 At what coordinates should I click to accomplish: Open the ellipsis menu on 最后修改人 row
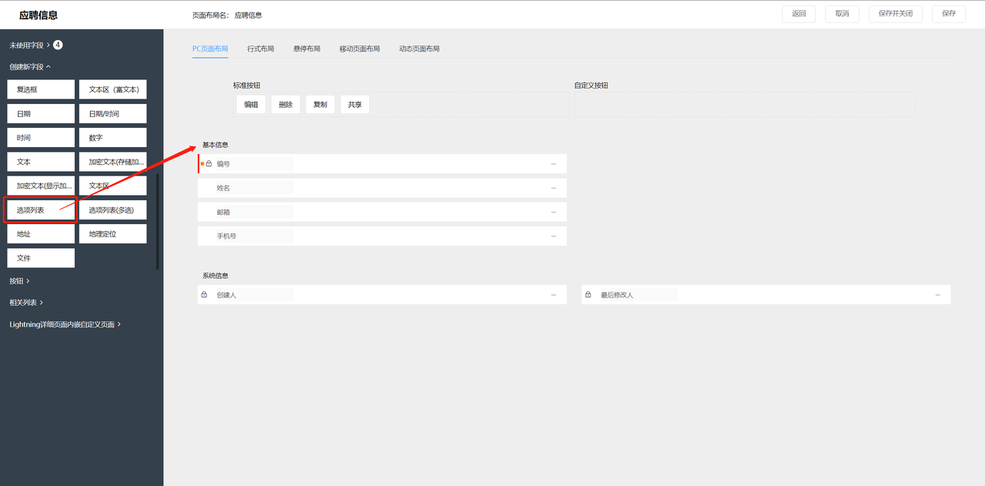(x=937, y=295)
